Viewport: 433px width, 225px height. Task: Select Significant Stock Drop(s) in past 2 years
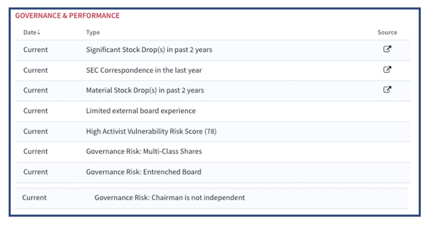pyautogui.click(x=149, y=50)
